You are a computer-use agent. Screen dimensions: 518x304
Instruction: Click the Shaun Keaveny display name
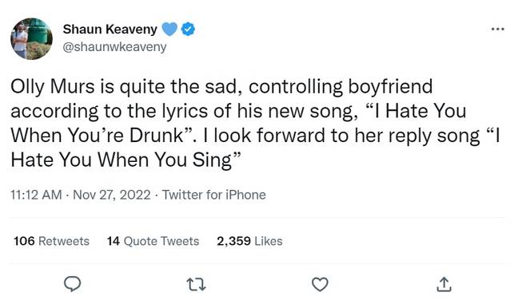pyautogui.click(x=110, y=29)
